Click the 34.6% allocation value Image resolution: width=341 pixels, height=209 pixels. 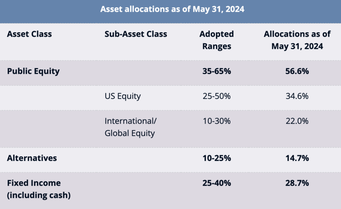(x=297, y=96)
